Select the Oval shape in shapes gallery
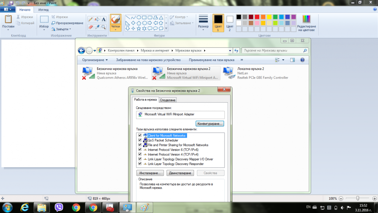The width and height of the screenshot is (378, 213). tap(139, 17)
